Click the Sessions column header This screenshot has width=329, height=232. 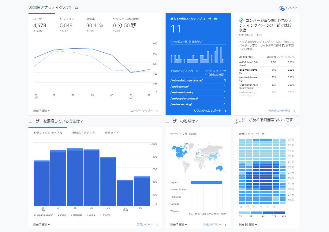point(271,57)
